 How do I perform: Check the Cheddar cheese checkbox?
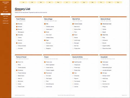tap(45, 27)
